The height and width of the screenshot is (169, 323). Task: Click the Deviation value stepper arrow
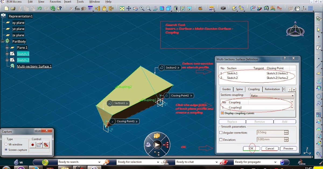click(x=286, y=139)
